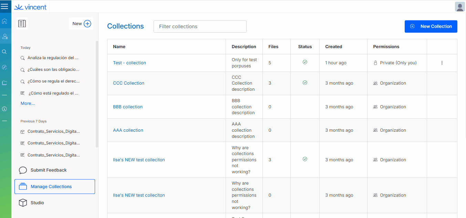
Task: Click the Filter collections input field
Action: click(200, 26)
